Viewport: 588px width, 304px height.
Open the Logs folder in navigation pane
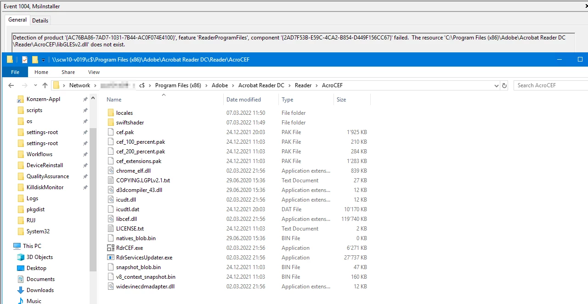(32, 198)
